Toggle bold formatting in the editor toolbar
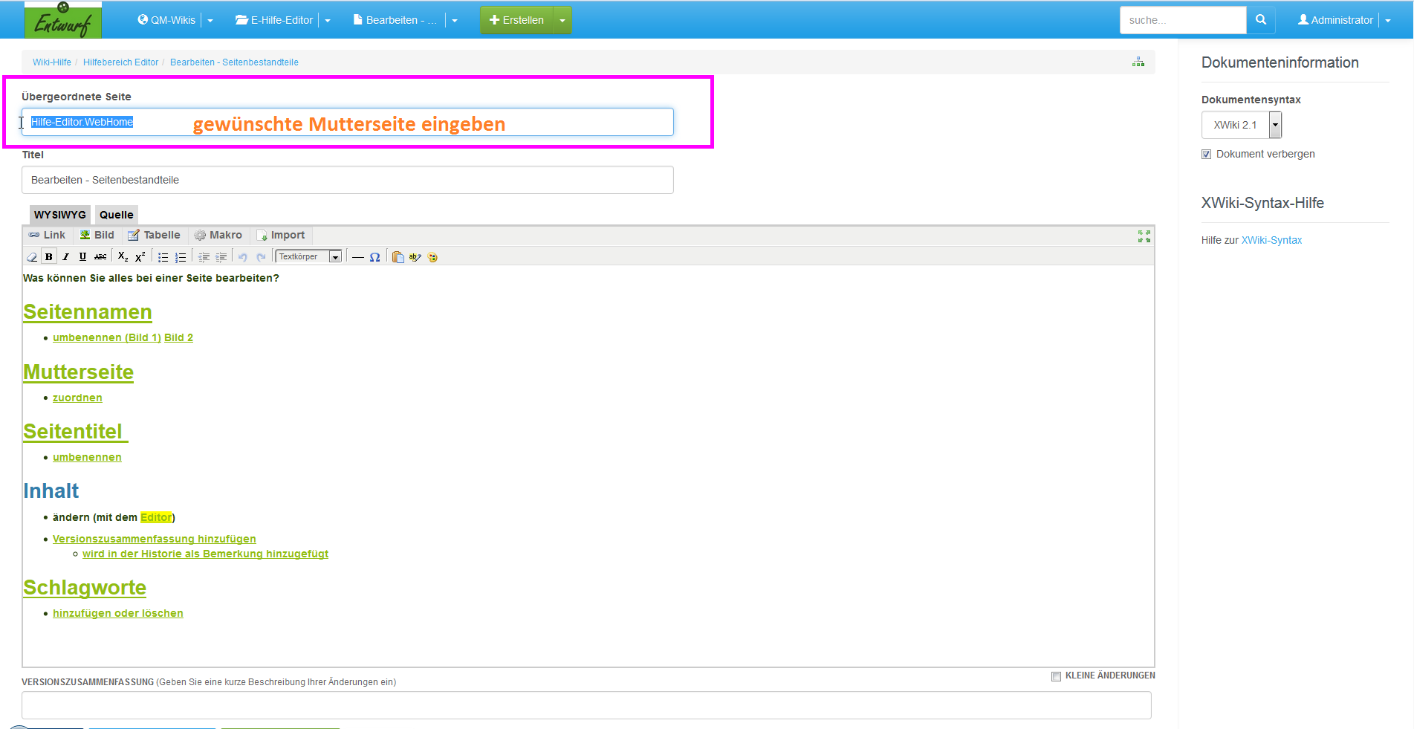Screen dimensions: 1414x729 pos(49,257)
